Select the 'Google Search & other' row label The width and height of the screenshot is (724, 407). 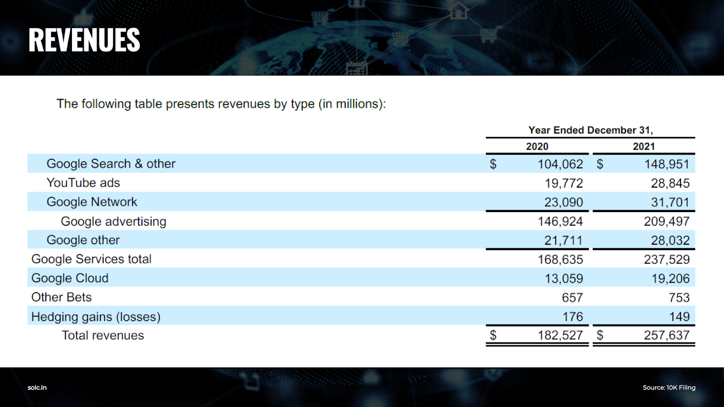111,164
